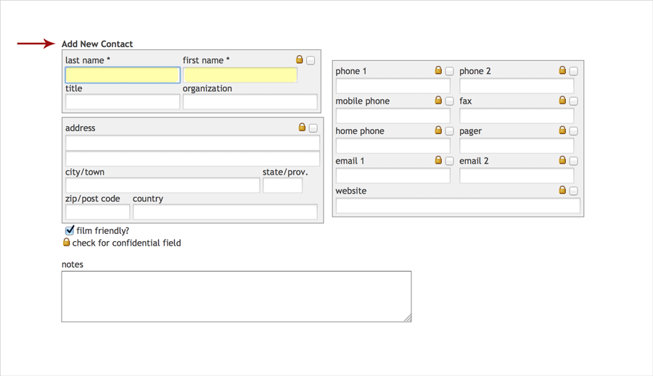This screenshot has width=653, height=376.
Task: Click the lock icon next to fax
Action: tap(562, 100)
